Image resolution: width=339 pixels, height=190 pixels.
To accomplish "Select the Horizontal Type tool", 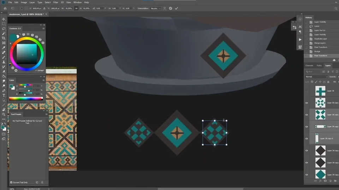I will coord(4,95).
